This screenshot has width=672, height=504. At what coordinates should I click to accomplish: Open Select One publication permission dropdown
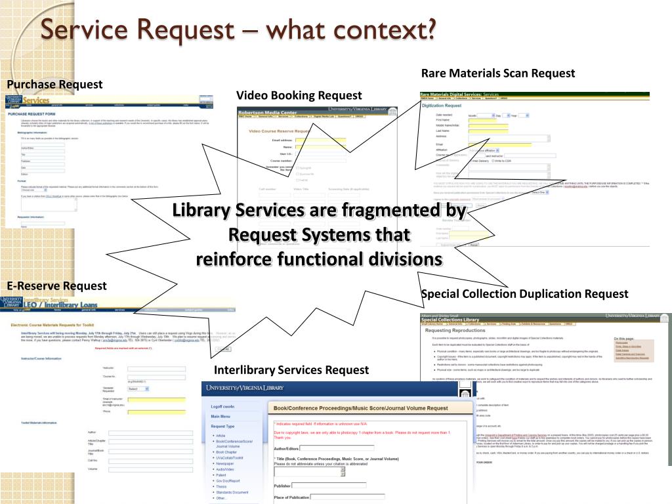point(539,192)
